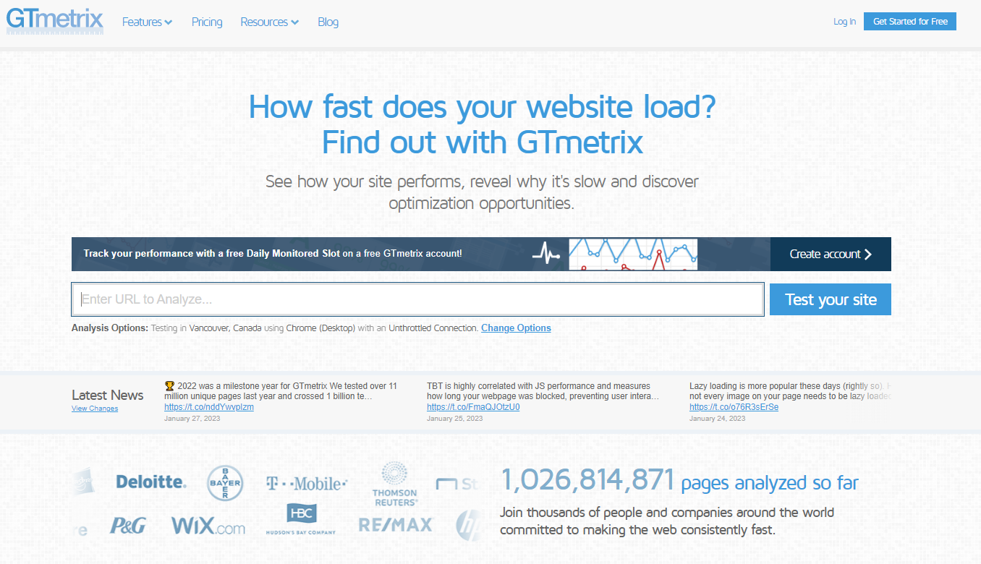Click the Log In link
The image size is (981, 564).
pyautogui.click(x=844, y=22)
